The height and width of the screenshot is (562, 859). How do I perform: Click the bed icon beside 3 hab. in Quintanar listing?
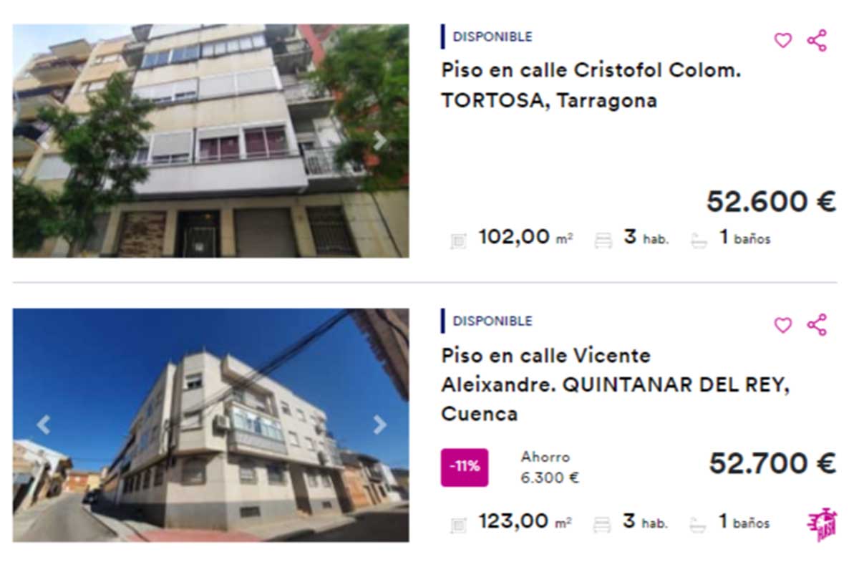pyautogui.click(x=603, y=525)
